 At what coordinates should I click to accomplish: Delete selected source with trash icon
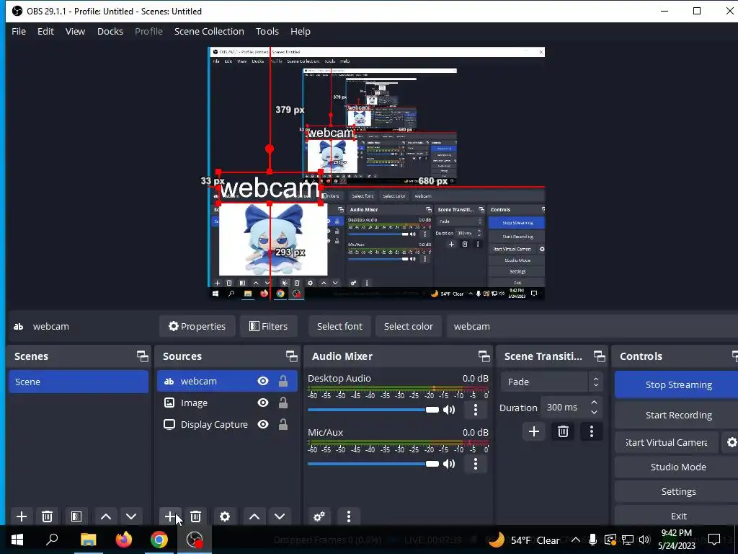(x=196, y=516)
